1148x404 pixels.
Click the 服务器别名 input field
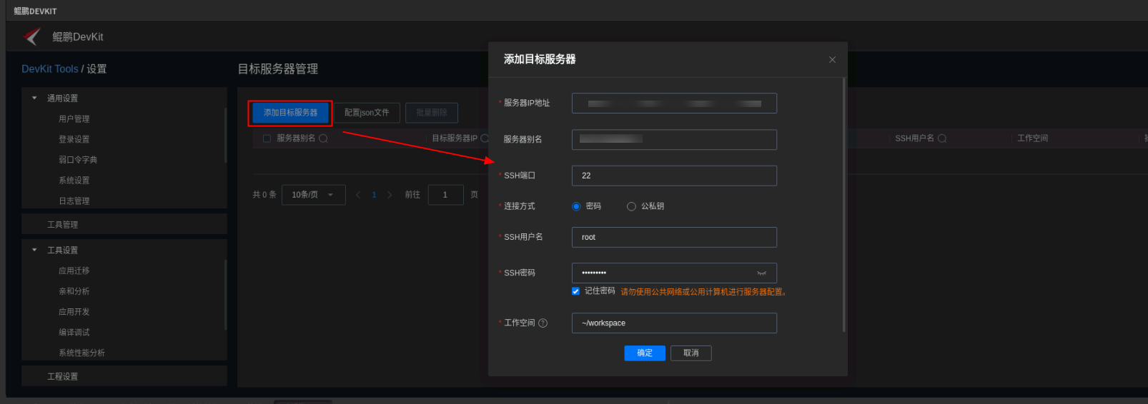[674, 140]
